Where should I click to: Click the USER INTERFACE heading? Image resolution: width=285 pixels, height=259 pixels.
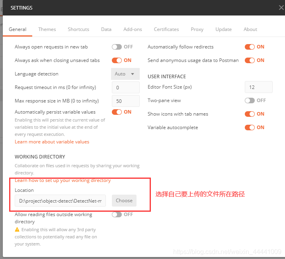[167, 77]
